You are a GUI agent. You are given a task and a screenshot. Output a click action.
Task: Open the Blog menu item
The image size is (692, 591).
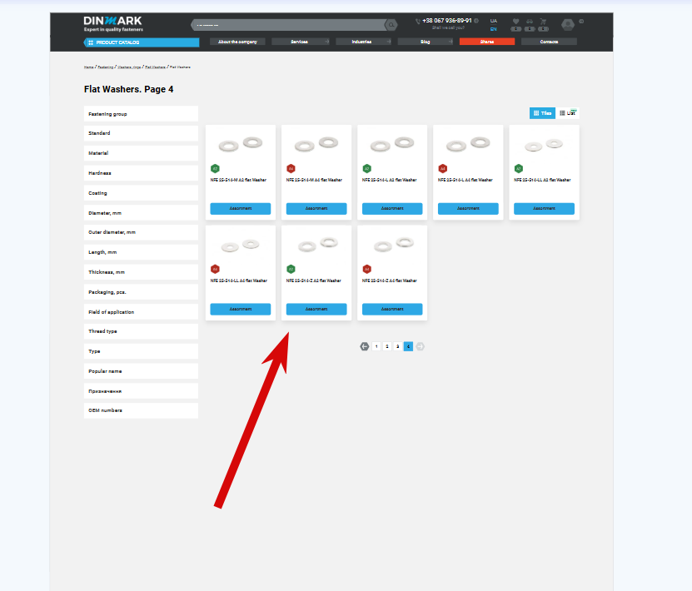425,42
